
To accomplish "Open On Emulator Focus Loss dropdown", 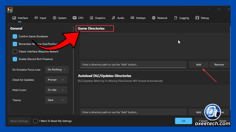I will click(x=57, y=70).
